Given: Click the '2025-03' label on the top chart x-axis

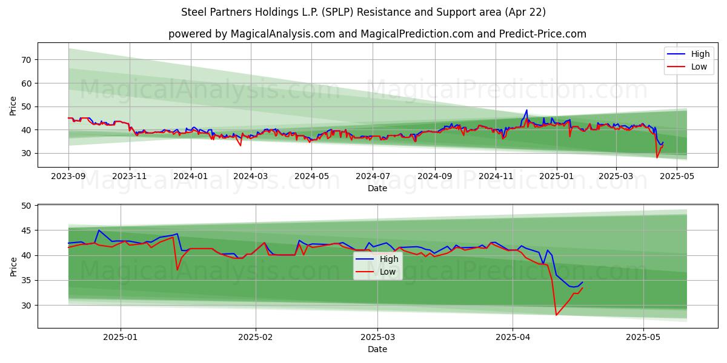Looking at the screenshot, I should pyautogui.click(x=616, y=177).
